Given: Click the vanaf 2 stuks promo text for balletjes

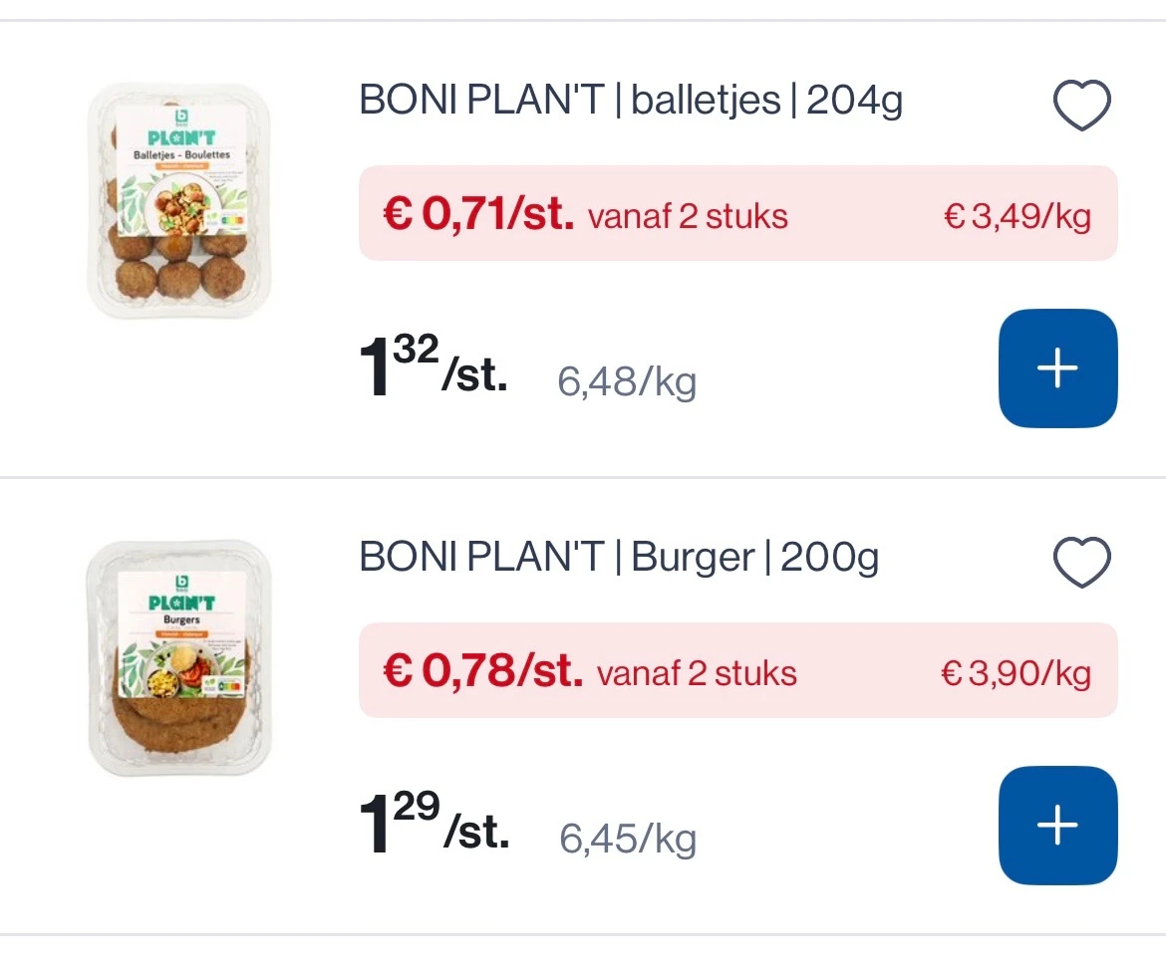Looking at the screenshot, I should pos(689,215).
